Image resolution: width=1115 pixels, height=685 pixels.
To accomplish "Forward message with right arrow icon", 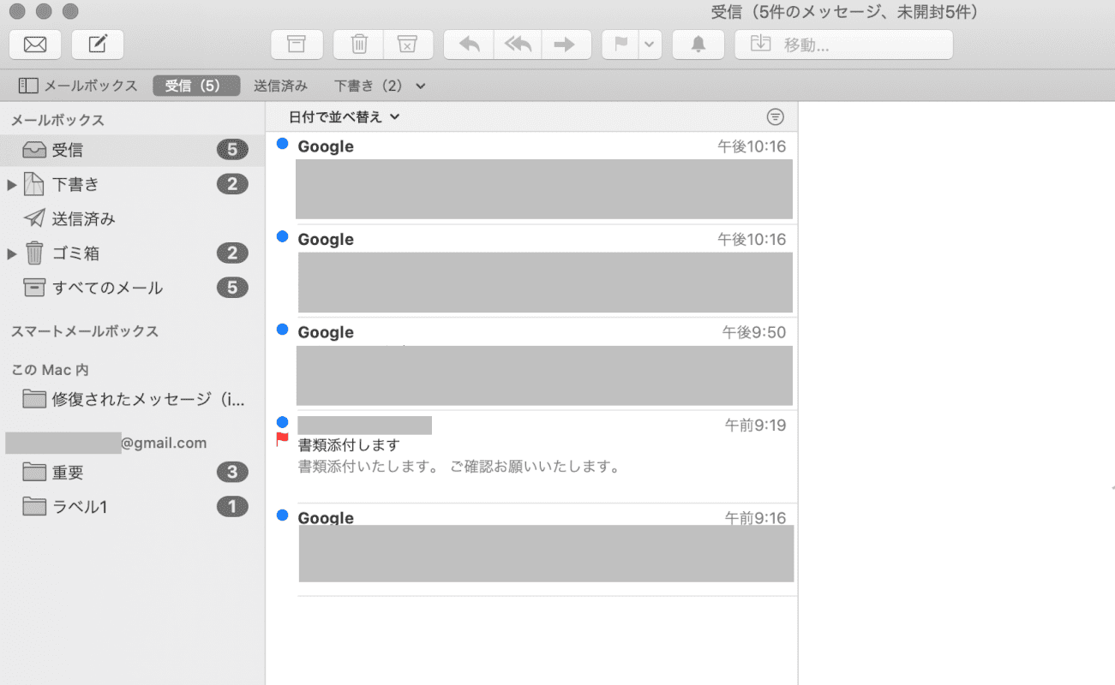I will click(566, 45).
